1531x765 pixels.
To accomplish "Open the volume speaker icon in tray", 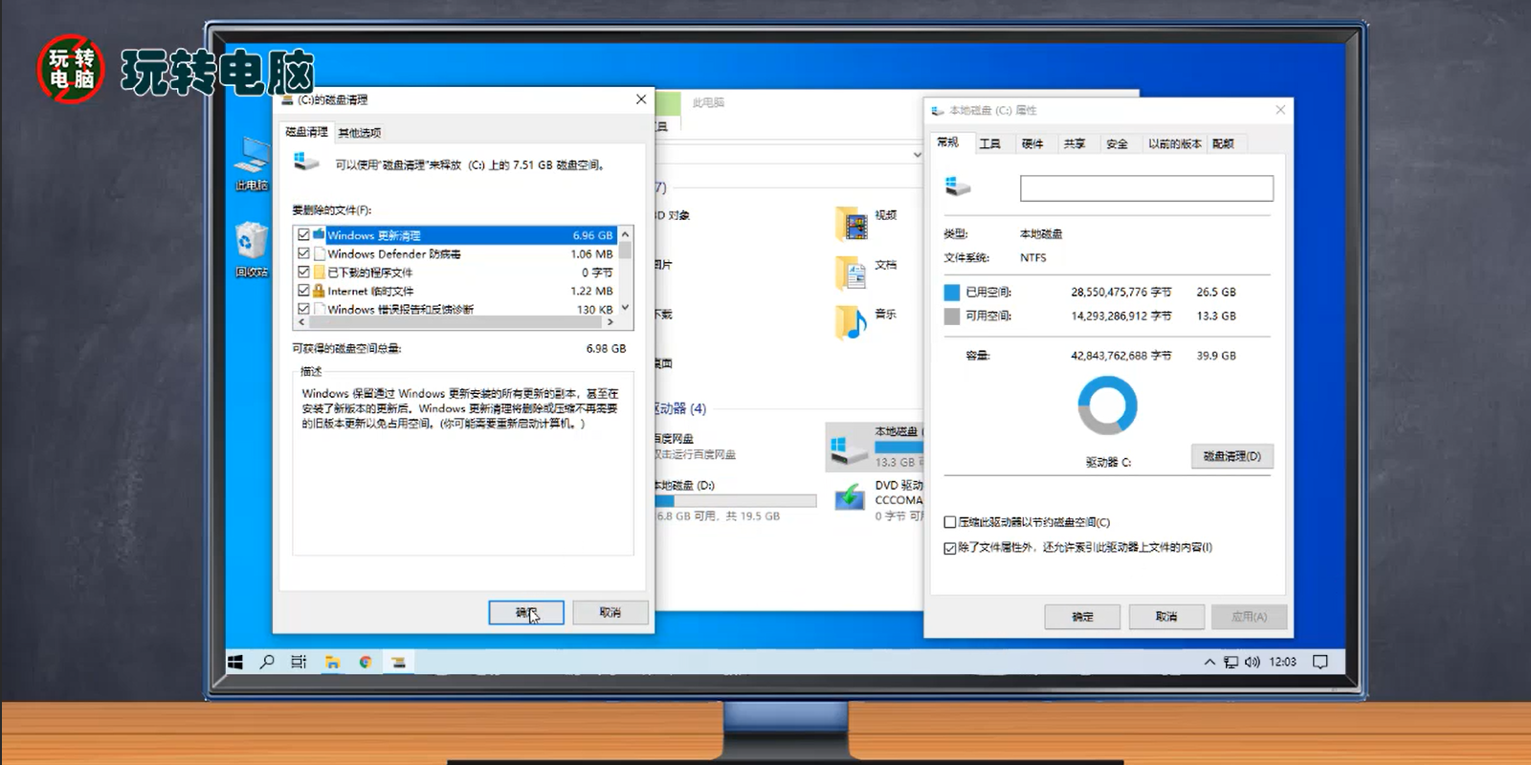I will click(1252, 662).
